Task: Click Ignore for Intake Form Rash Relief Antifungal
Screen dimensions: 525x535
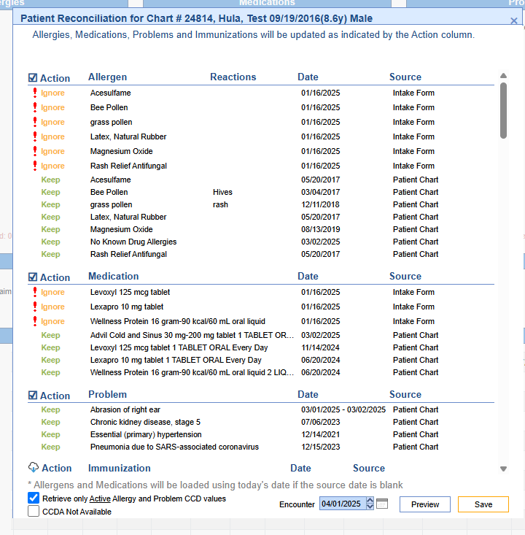Action: click(52, 166)
